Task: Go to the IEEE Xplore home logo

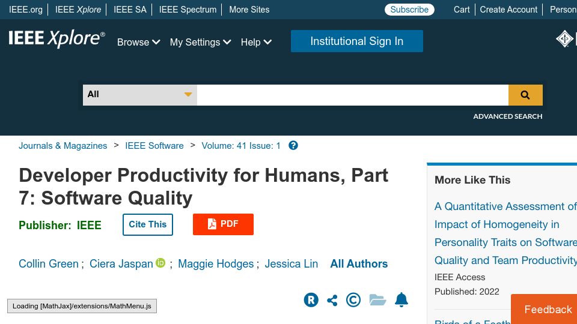Action: tap(56, 38)
